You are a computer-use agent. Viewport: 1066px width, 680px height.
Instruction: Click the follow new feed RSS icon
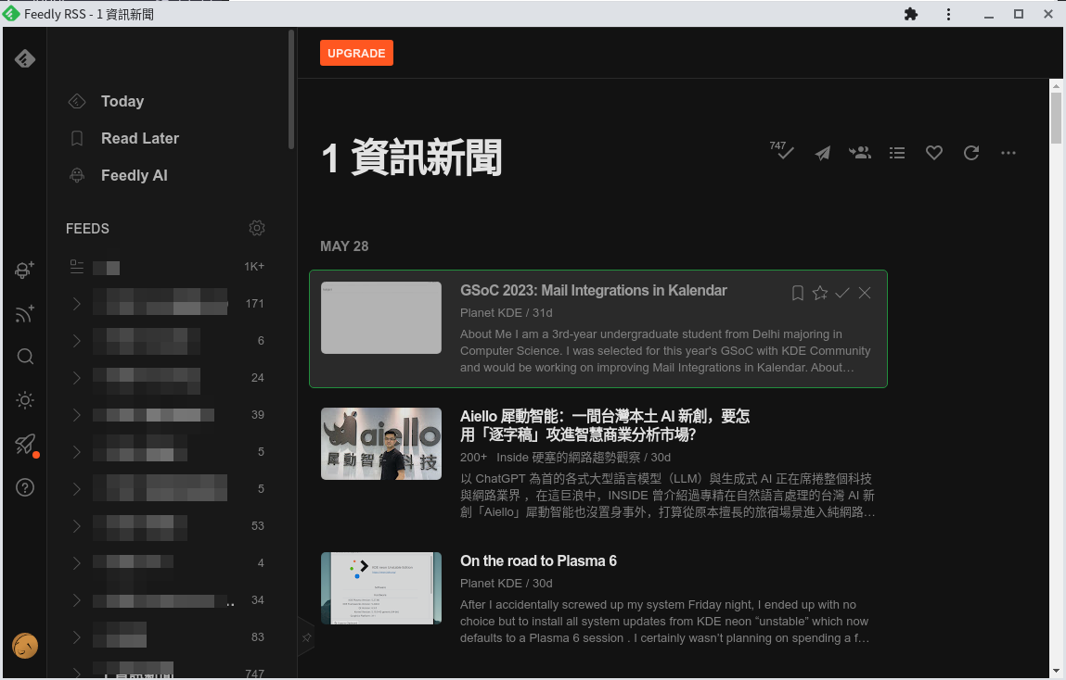coord(25,313)
